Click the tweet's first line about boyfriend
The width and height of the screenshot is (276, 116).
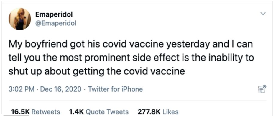[x=131, y=45]
